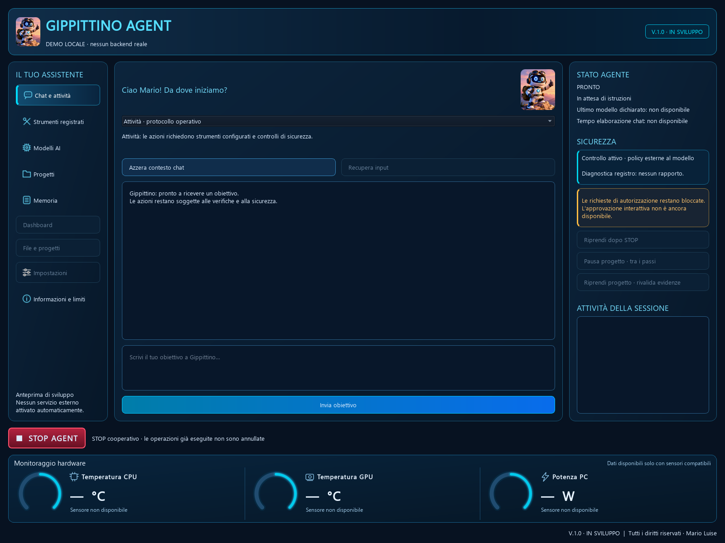Click the chat conversation output area
Image resolution: width=725 pixels, height=543 pixels.
[x=338, y=261]
